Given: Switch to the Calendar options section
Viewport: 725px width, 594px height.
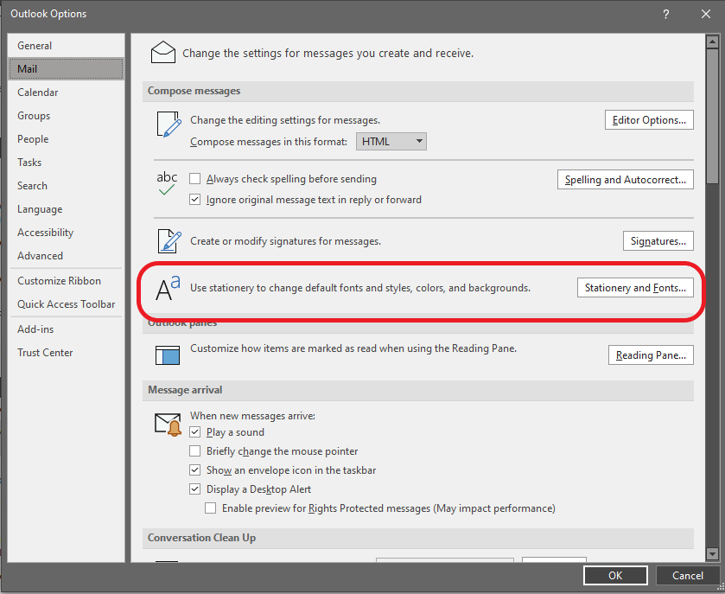Looking at the screenshot, I should (37, 92).
